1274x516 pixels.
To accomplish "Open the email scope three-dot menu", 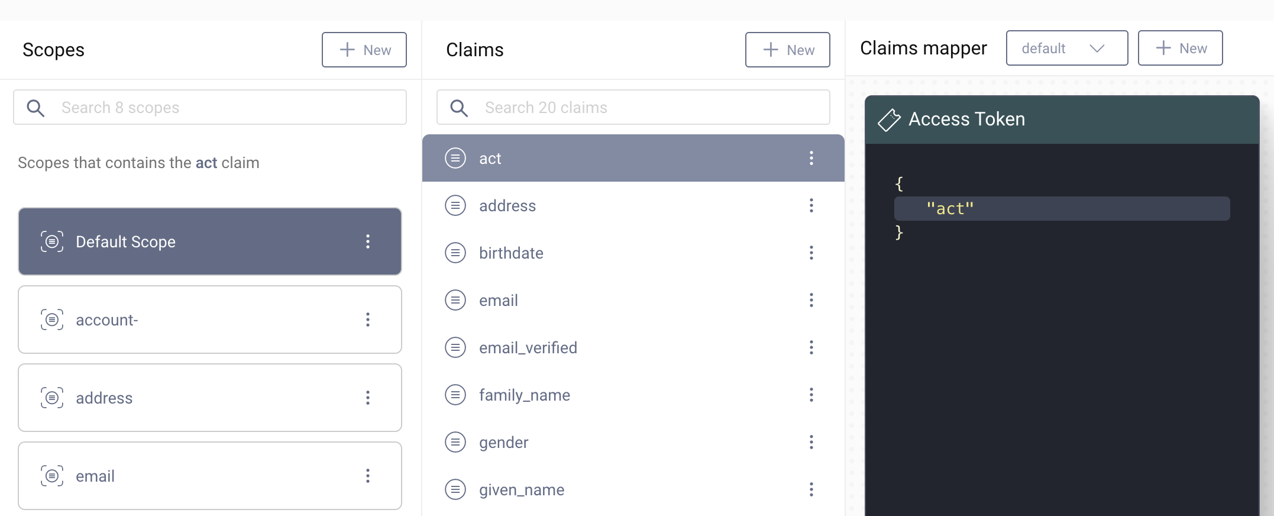I will tap(368, 476).
